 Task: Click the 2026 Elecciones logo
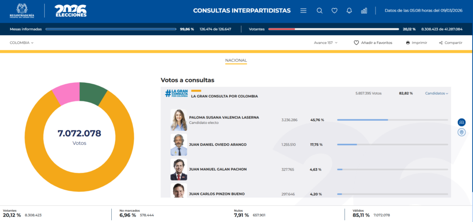[x=70, y=11]
